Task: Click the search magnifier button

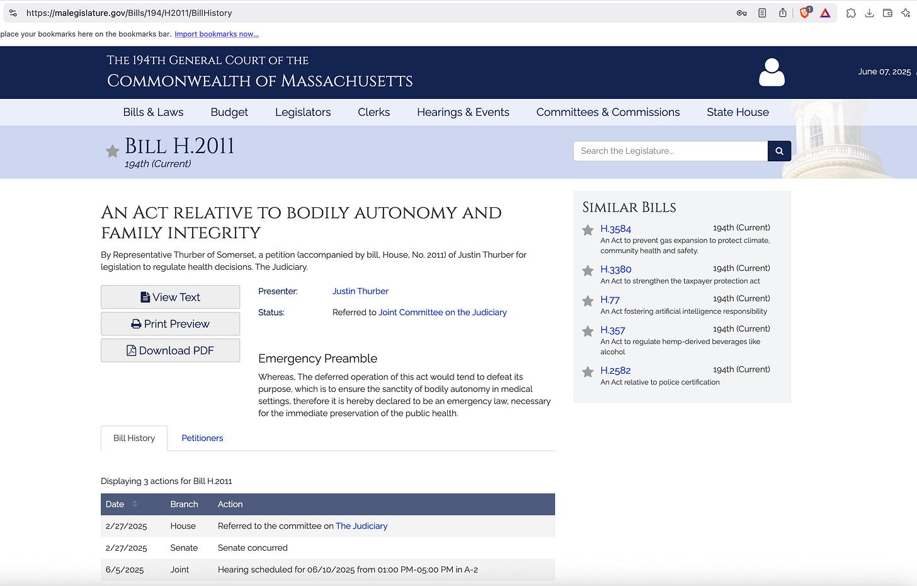Action: [x=779, y=151]
